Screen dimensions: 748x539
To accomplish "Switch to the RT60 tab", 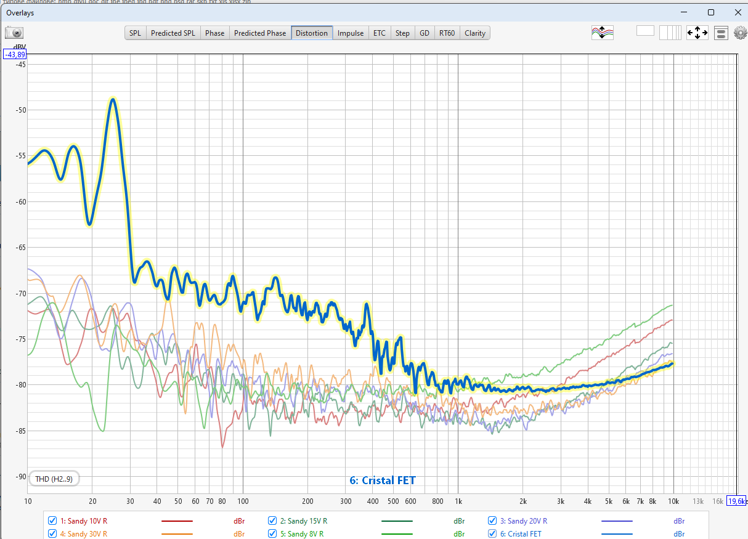I will coord(447,33).
